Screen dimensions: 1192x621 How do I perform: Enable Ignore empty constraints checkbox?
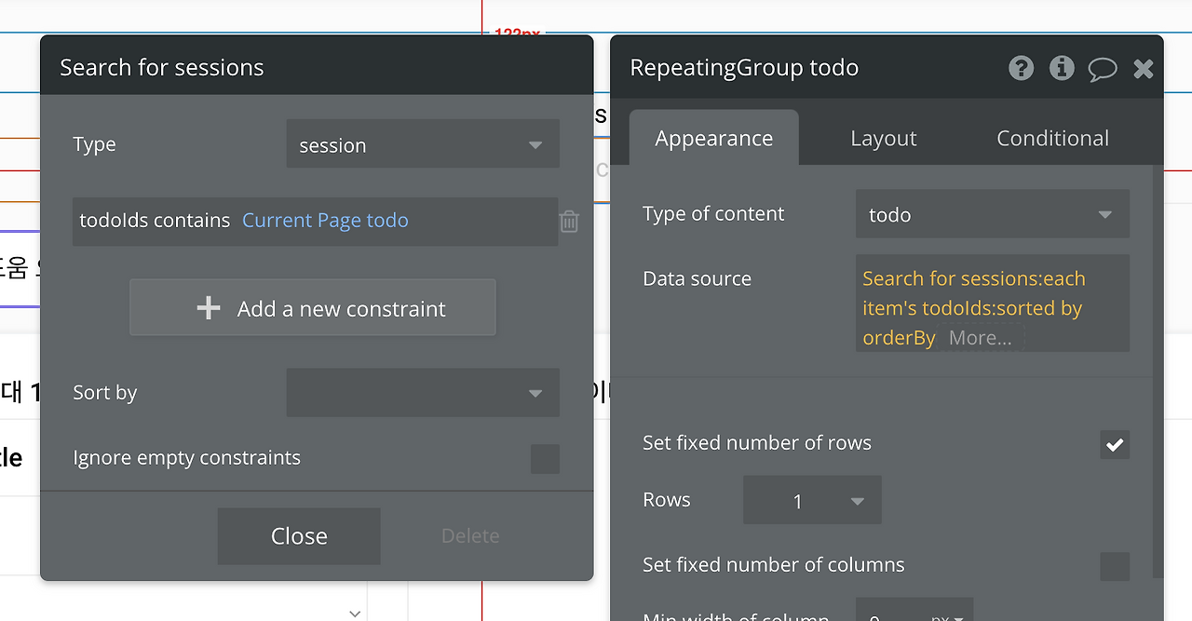click(x=545, y=458)
